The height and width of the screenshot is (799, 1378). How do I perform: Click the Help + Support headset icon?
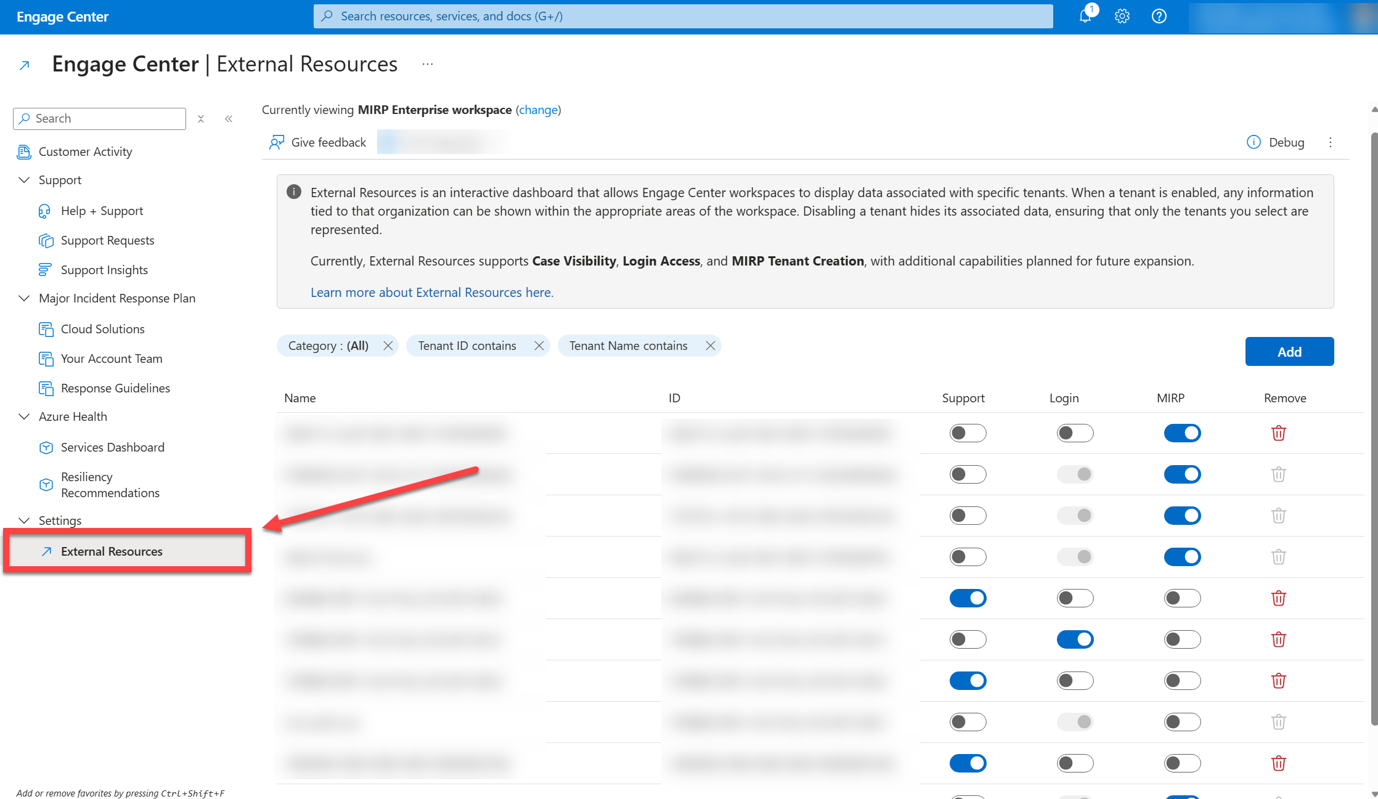tap(45, 211)
